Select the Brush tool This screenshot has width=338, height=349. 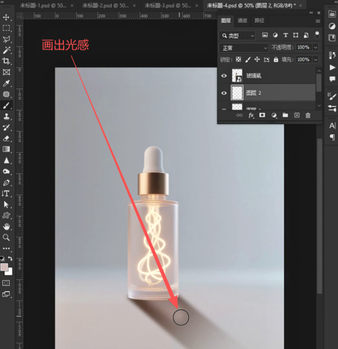pos(6,105)
